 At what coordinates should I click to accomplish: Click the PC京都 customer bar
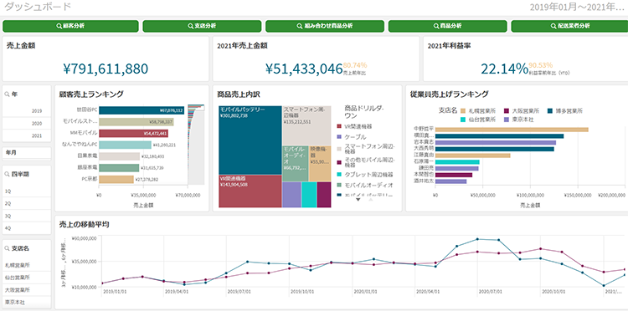coord(116,180)
